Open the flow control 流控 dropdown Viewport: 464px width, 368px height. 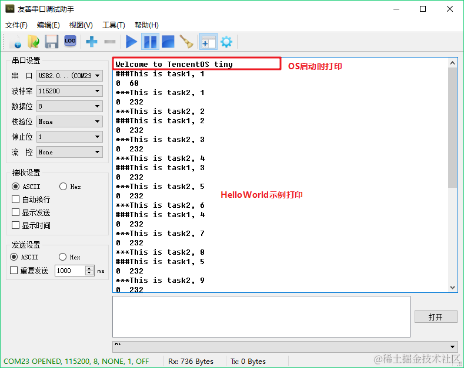point(69,152)
